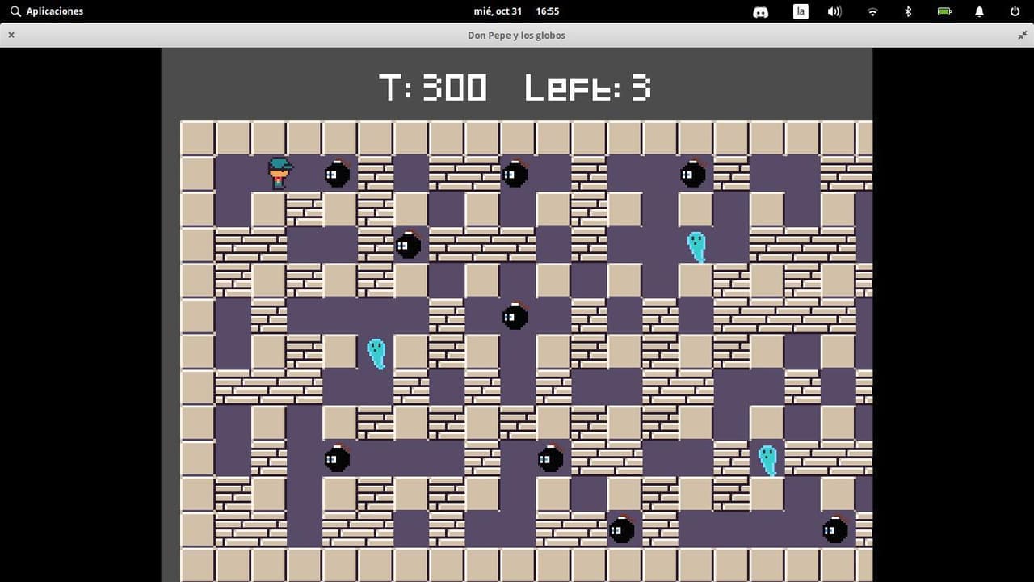Open the Aplicaciones menu

46,11
